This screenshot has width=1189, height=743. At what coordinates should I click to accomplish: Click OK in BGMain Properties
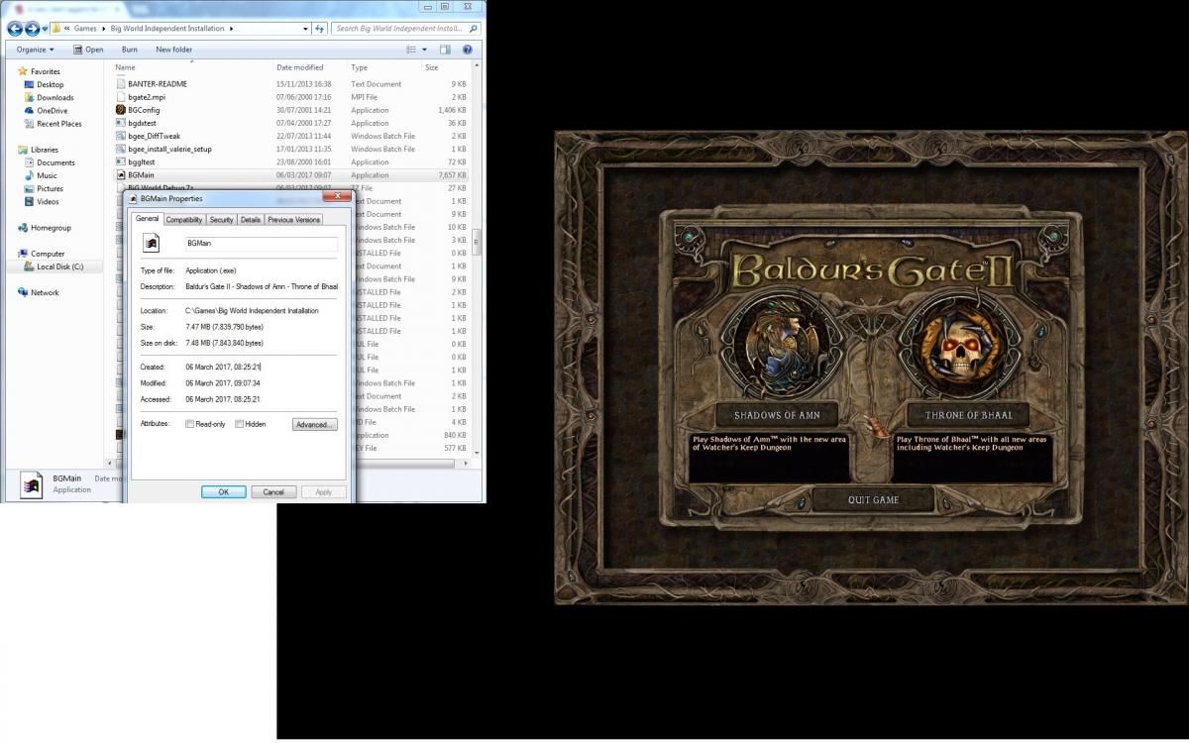click(x=224, y=491)
